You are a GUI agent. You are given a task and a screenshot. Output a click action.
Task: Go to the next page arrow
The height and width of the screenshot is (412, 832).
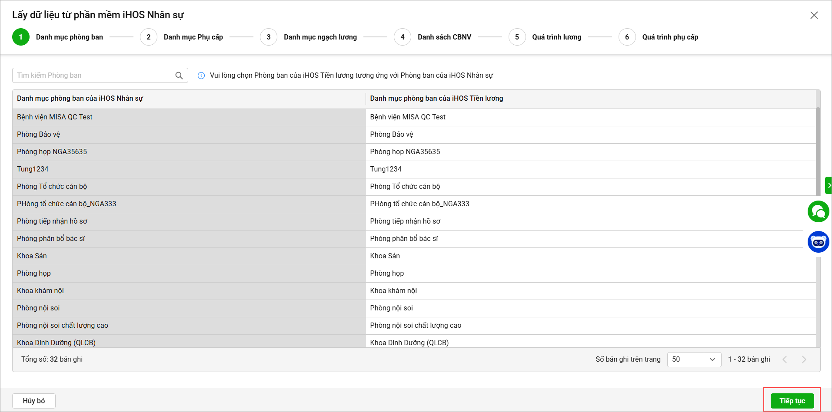point(804,359)
